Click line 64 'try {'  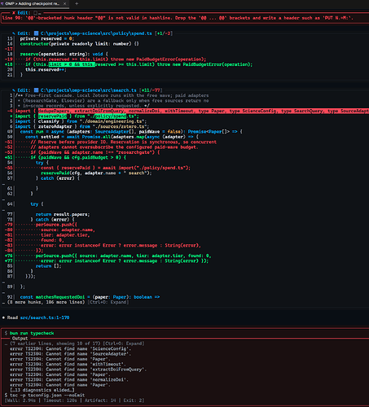[37, 203]
